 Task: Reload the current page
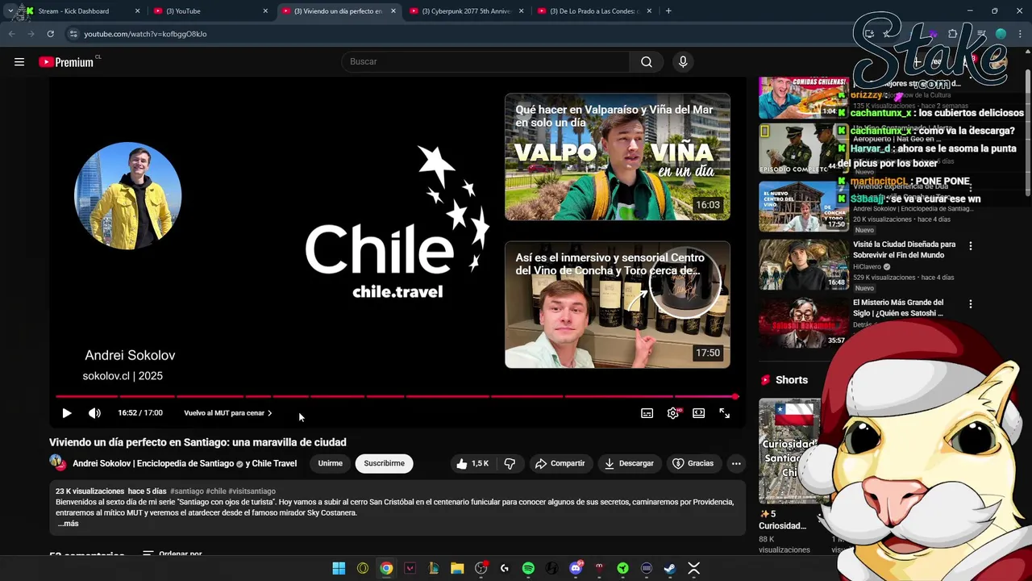[x=50, y=34]
